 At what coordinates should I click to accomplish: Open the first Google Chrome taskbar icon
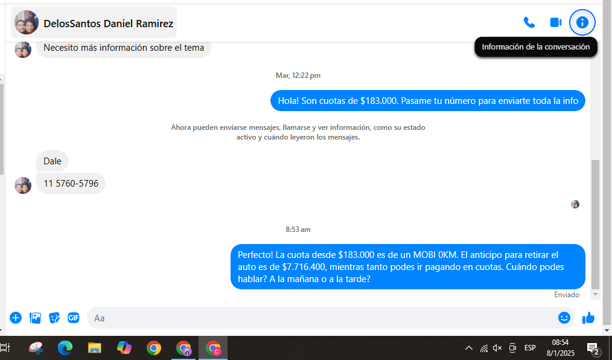154,348
